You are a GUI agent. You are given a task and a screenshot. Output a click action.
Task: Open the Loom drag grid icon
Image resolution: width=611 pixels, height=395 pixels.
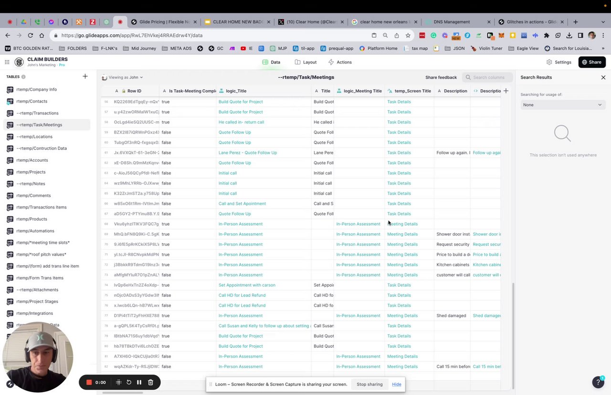point(118,382)
